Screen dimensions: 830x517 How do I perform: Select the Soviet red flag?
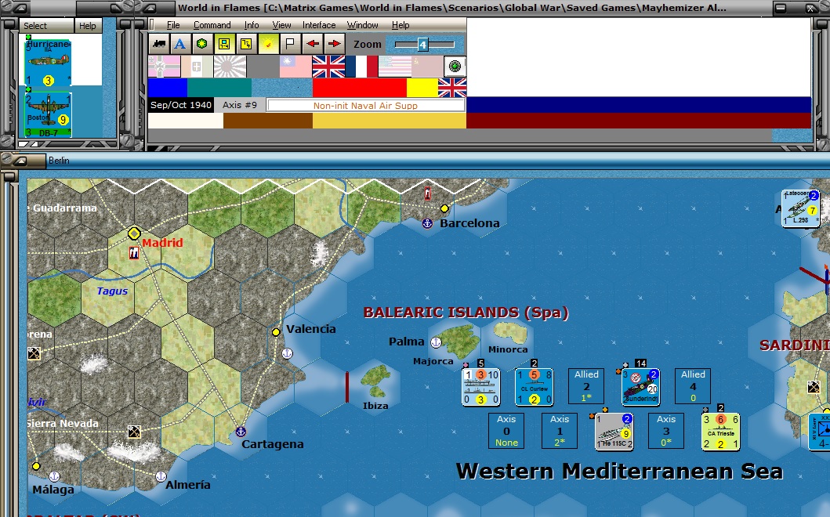pos(427,67)
